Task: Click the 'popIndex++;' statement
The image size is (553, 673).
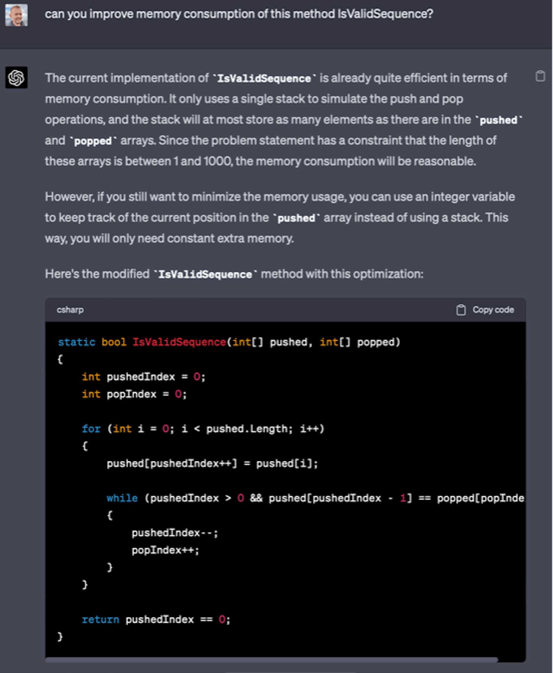Action: [x=165, y=550]
